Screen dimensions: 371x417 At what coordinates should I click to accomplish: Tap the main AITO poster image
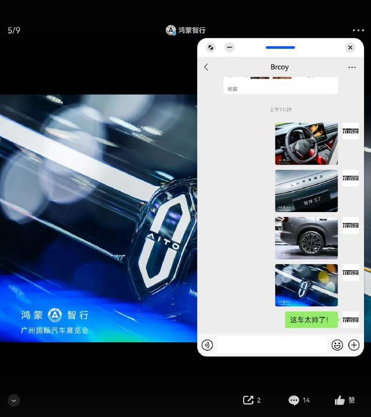coord(98,218)
